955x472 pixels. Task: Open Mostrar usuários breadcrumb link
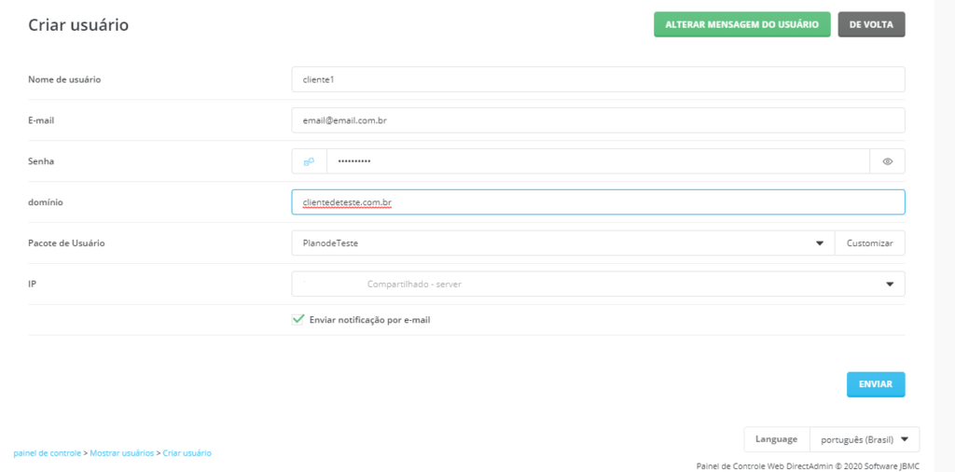[121, 453]
